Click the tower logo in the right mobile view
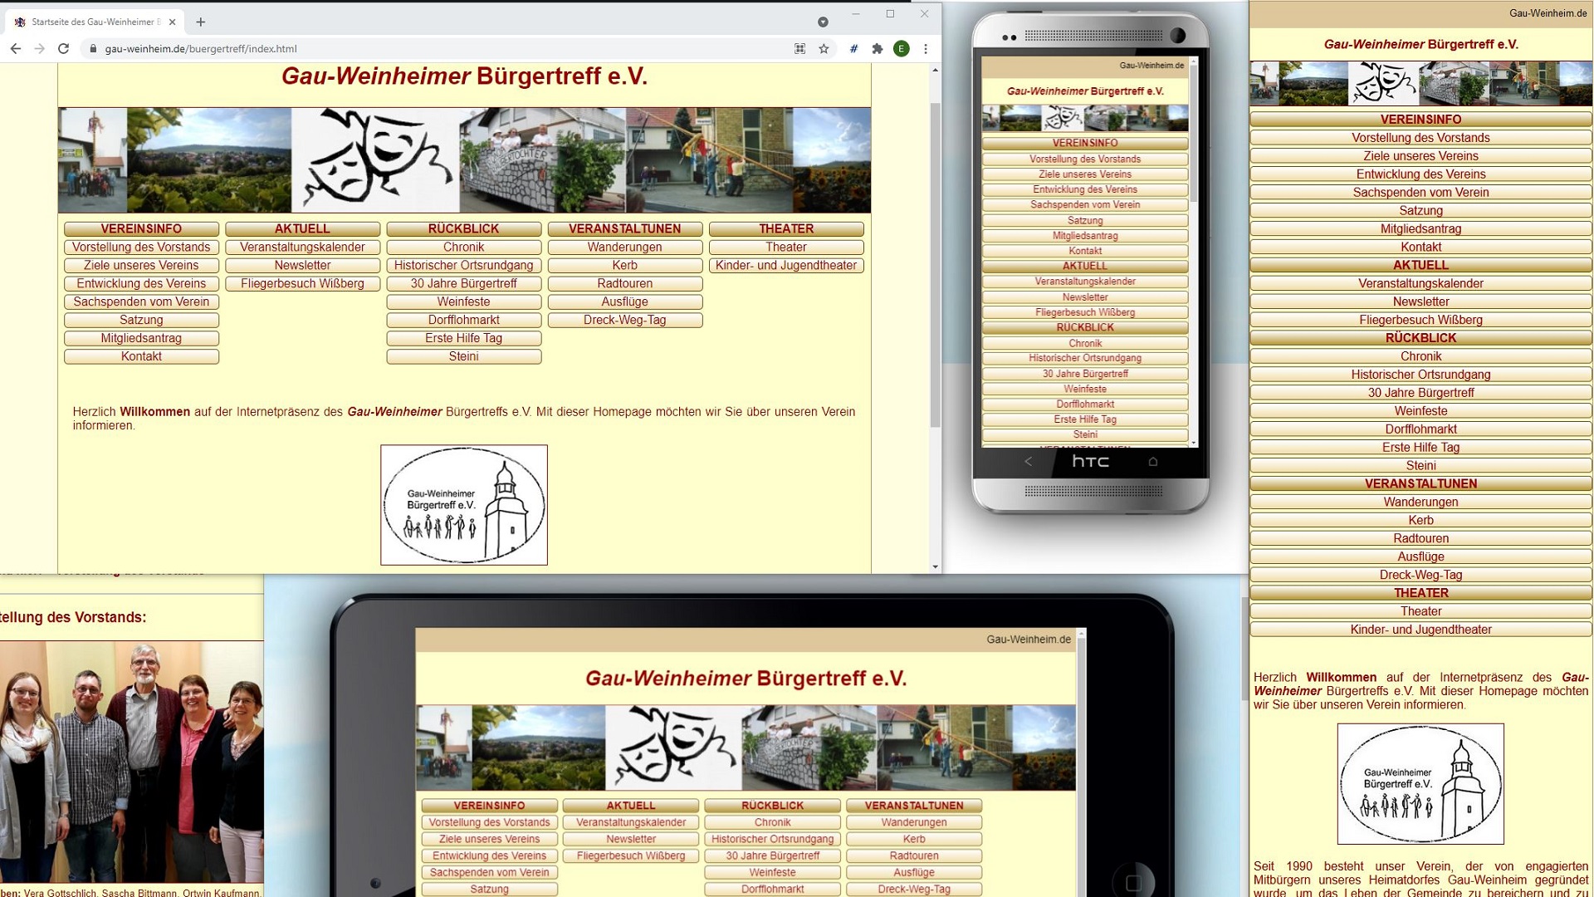The image size is (1594, 897). coord(1420,784)
